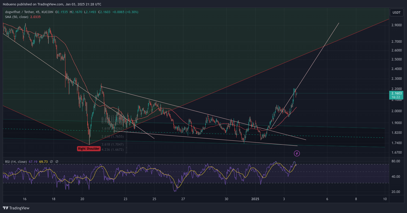Click the 1.7400 price axis label

click(x=396, y=143)
